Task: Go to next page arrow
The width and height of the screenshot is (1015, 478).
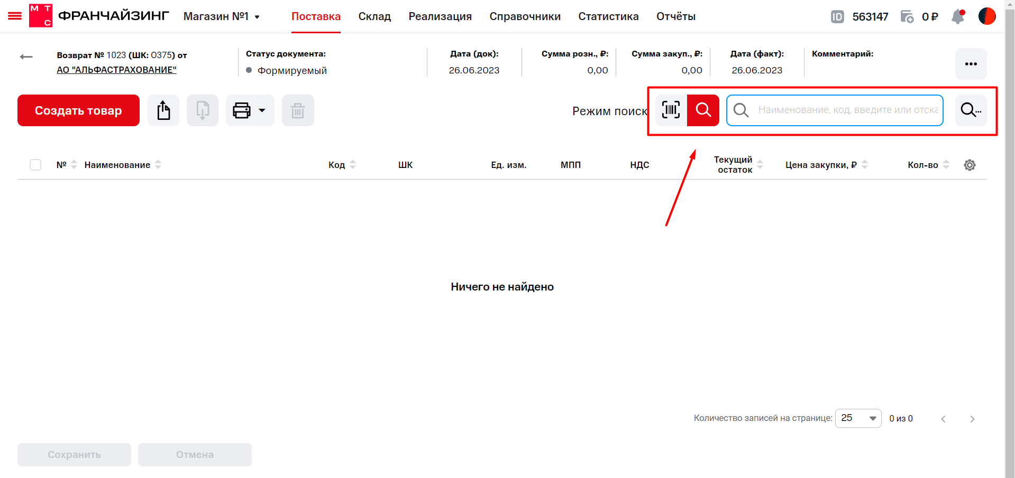Action: tap(972, 419)
